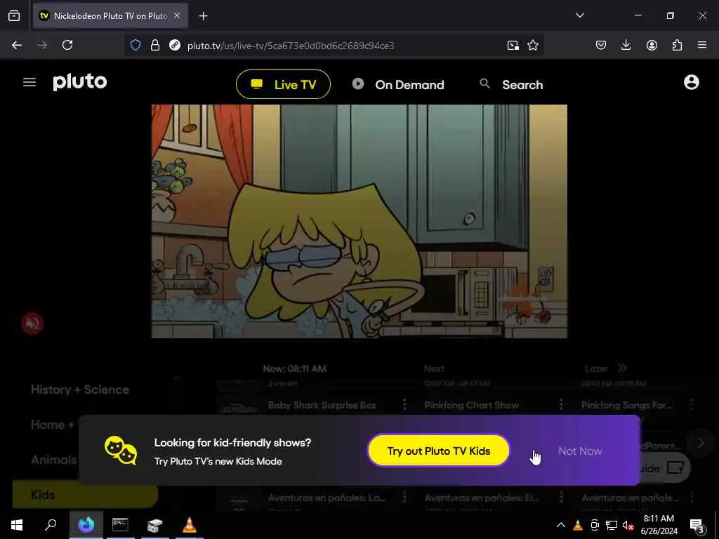Open Firefox extensions menu

tap(677, 45)
